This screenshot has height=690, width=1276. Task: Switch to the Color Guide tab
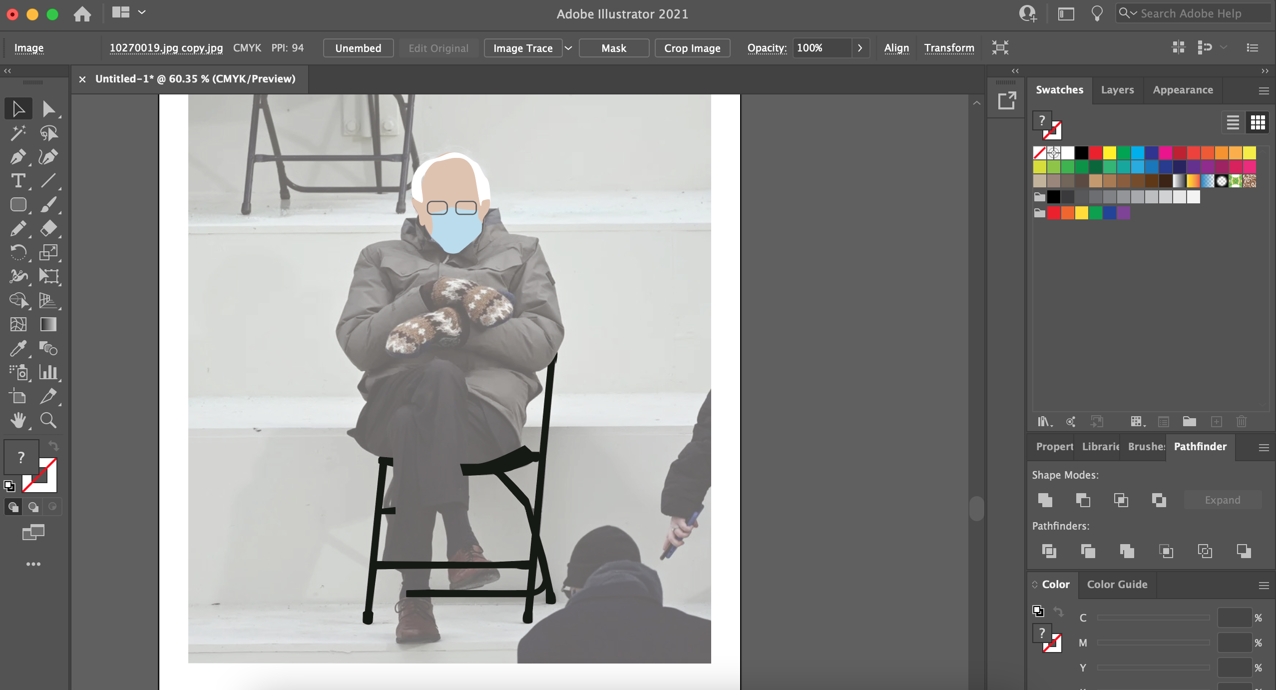(x=1117, y=585)
